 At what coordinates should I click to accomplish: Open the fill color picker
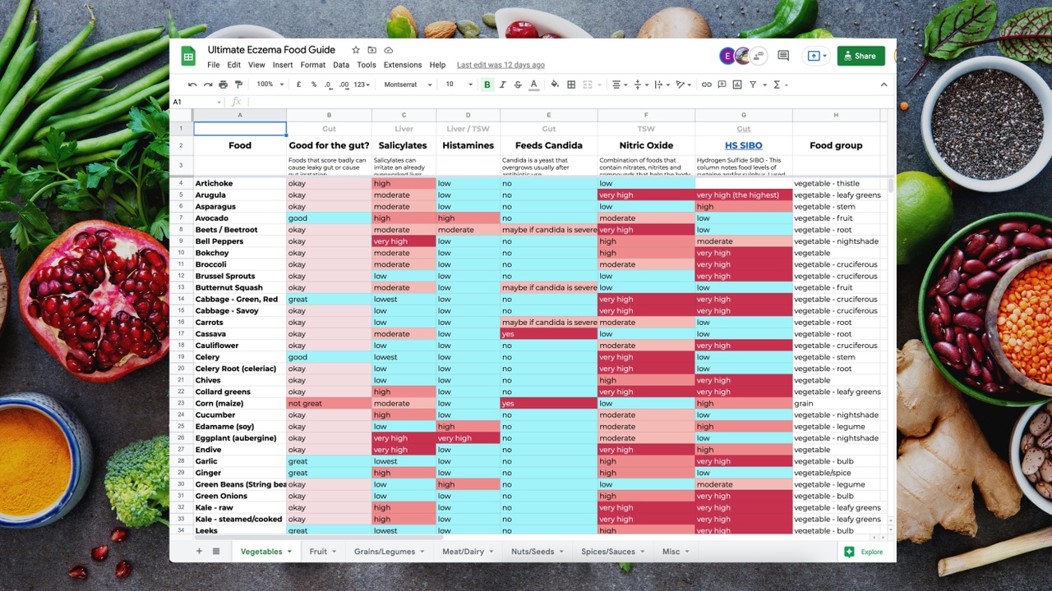[x=555, y=85]
